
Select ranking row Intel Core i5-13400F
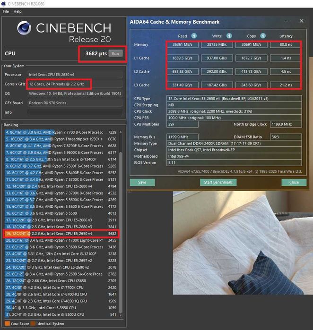click(x=61, y=159)
